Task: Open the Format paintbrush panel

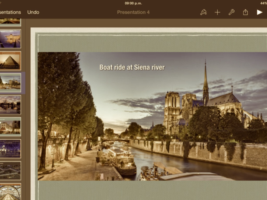Action: 203,12
